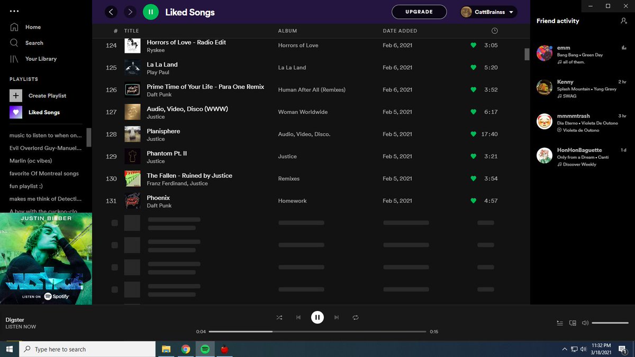
Task: Open Windows Start menu
Action: click(x=10, y=349)
